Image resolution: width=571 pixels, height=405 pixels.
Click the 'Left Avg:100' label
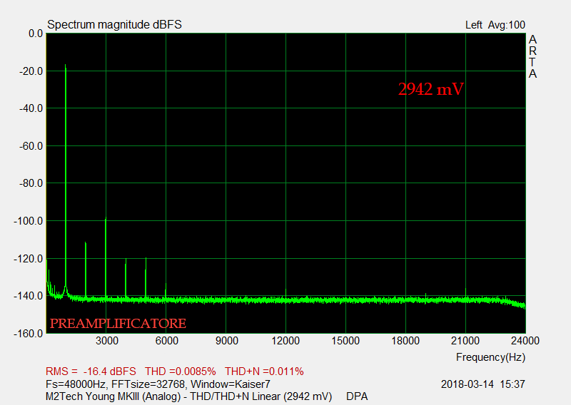(495, 25)
